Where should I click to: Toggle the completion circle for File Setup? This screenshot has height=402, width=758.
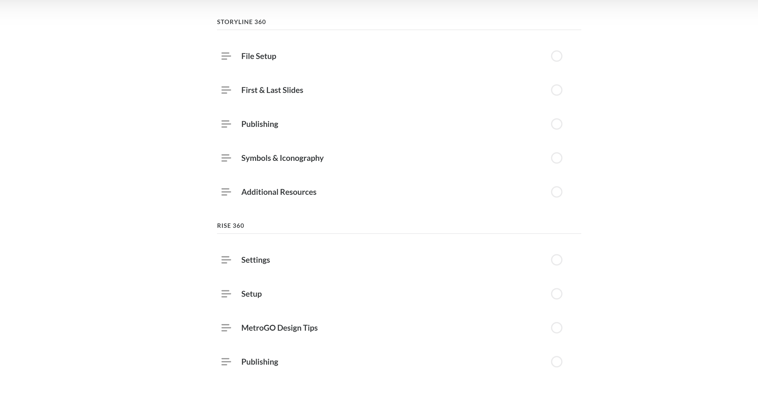tap(556, 56)
